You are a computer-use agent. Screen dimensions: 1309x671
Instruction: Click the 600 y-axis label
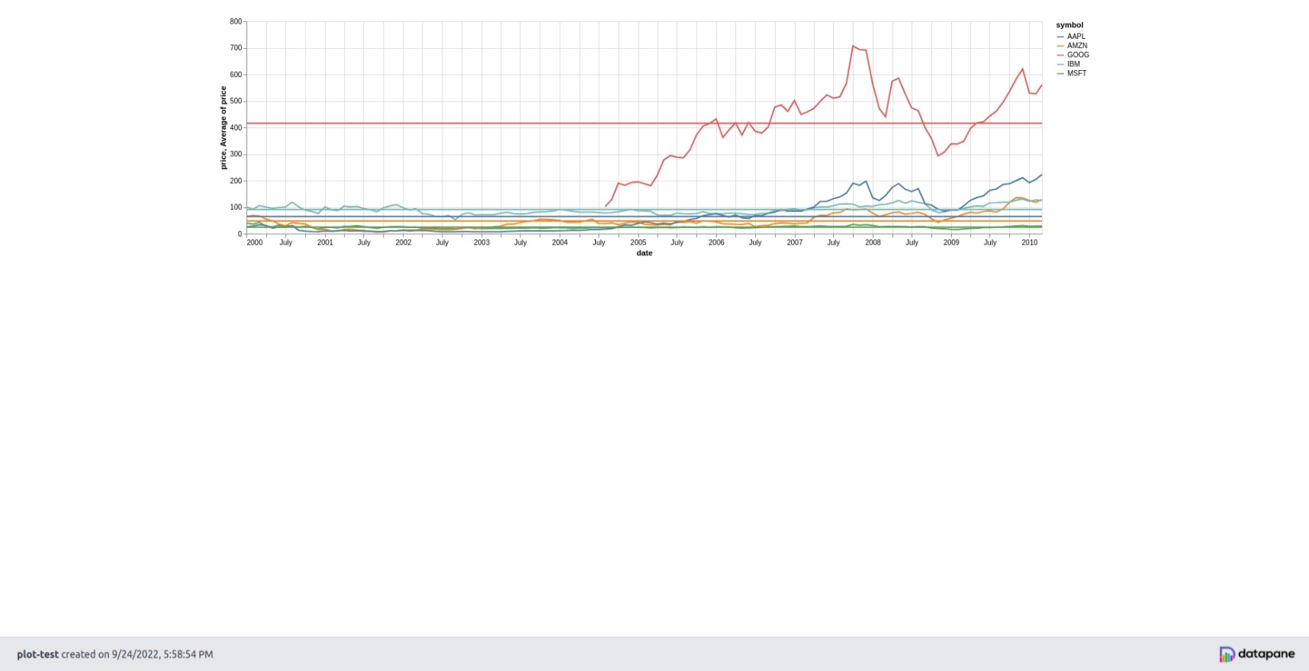coord(236,75)
